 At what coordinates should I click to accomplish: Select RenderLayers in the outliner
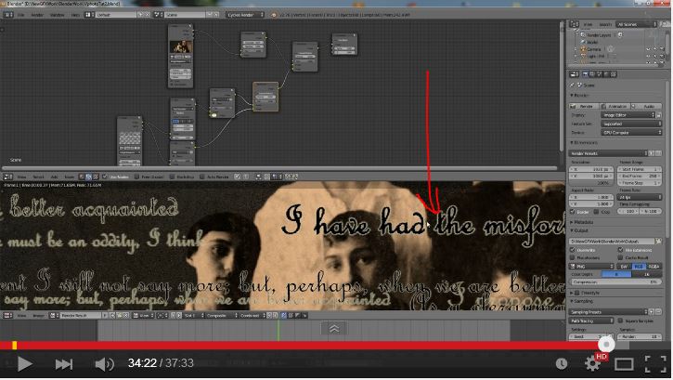598,34
